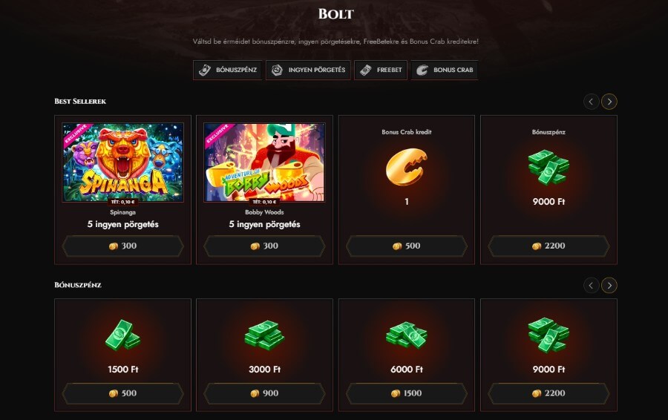Viewport: 668px width, 420px height.
Task: Click the 9000 Ft cash icon in Bónuszpénz row
Action: (x=549, y=335)
